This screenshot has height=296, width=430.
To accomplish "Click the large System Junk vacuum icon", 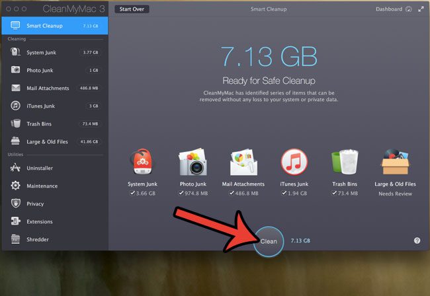I will click(x=142, y=162).
